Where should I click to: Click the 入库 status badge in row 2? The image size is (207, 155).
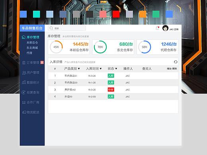pos(111,83)
